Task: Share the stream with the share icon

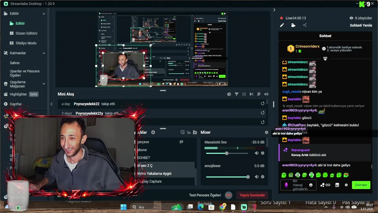Action: [x=305, y=25]
